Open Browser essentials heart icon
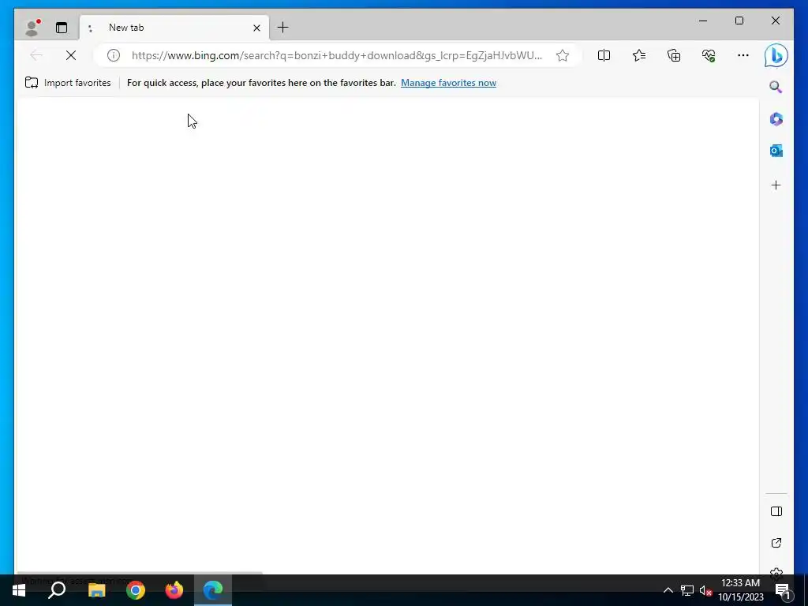Screen dimensions: 808x606 709,55
